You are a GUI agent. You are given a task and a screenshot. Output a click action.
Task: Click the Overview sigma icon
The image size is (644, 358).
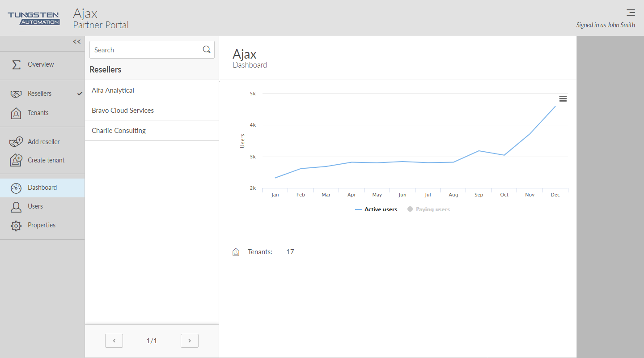pyautogui.click(x=16, y=64)
